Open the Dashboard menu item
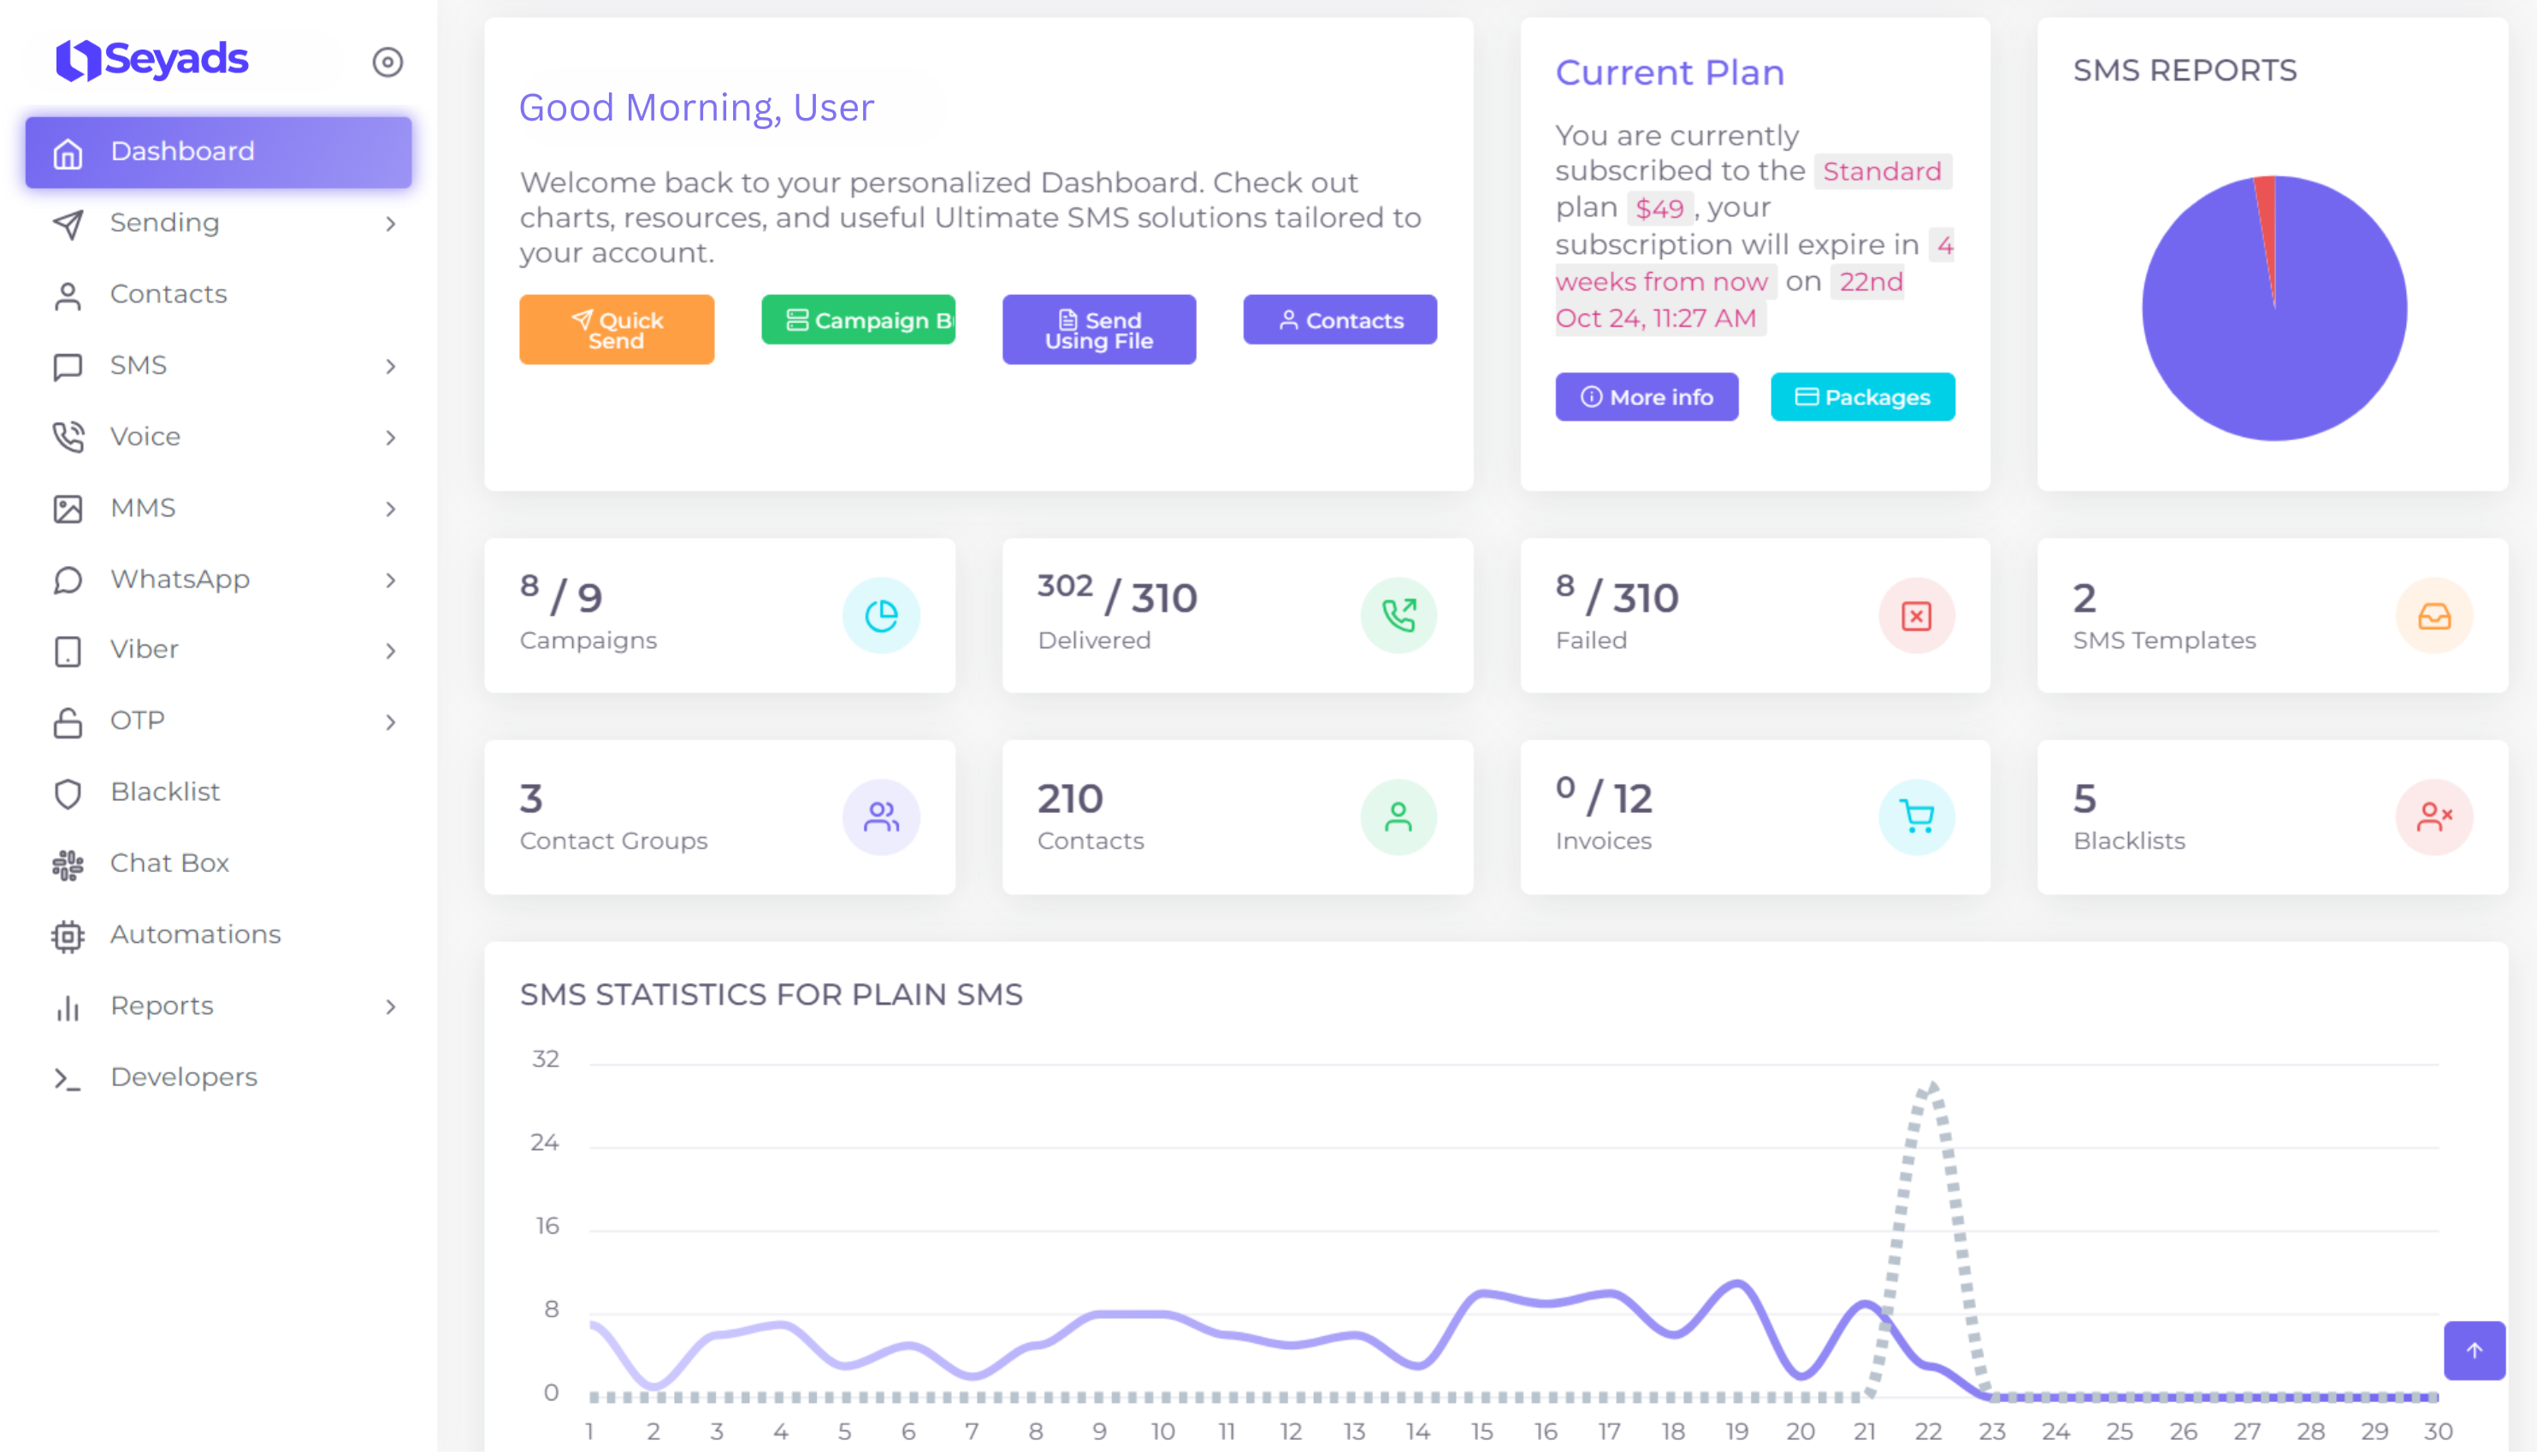The width and height of the screenshot is (2537, 1456). pos(218,152)
